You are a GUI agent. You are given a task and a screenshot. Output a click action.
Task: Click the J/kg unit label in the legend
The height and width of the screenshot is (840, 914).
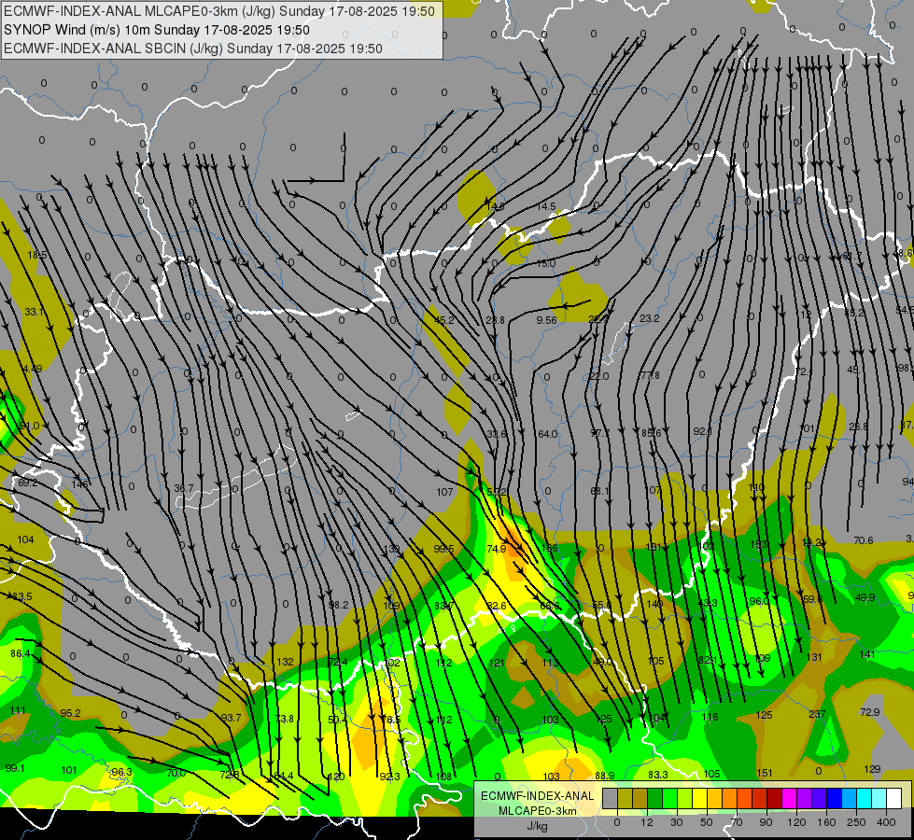[x=538, y=826]
